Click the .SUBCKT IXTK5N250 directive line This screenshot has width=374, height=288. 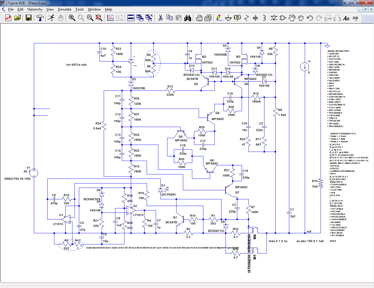tap(342, 133)
